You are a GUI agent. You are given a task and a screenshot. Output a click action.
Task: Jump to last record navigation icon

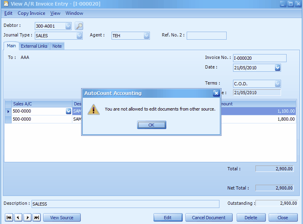[37, 218]
